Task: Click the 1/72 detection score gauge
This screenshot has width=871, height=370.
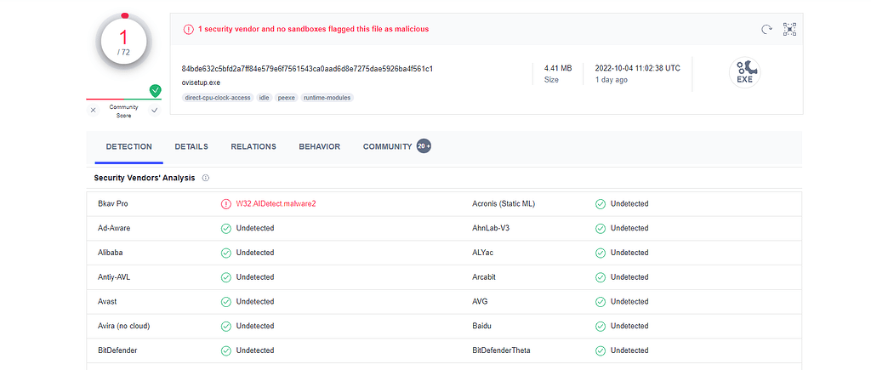Action: click(124, 41)
